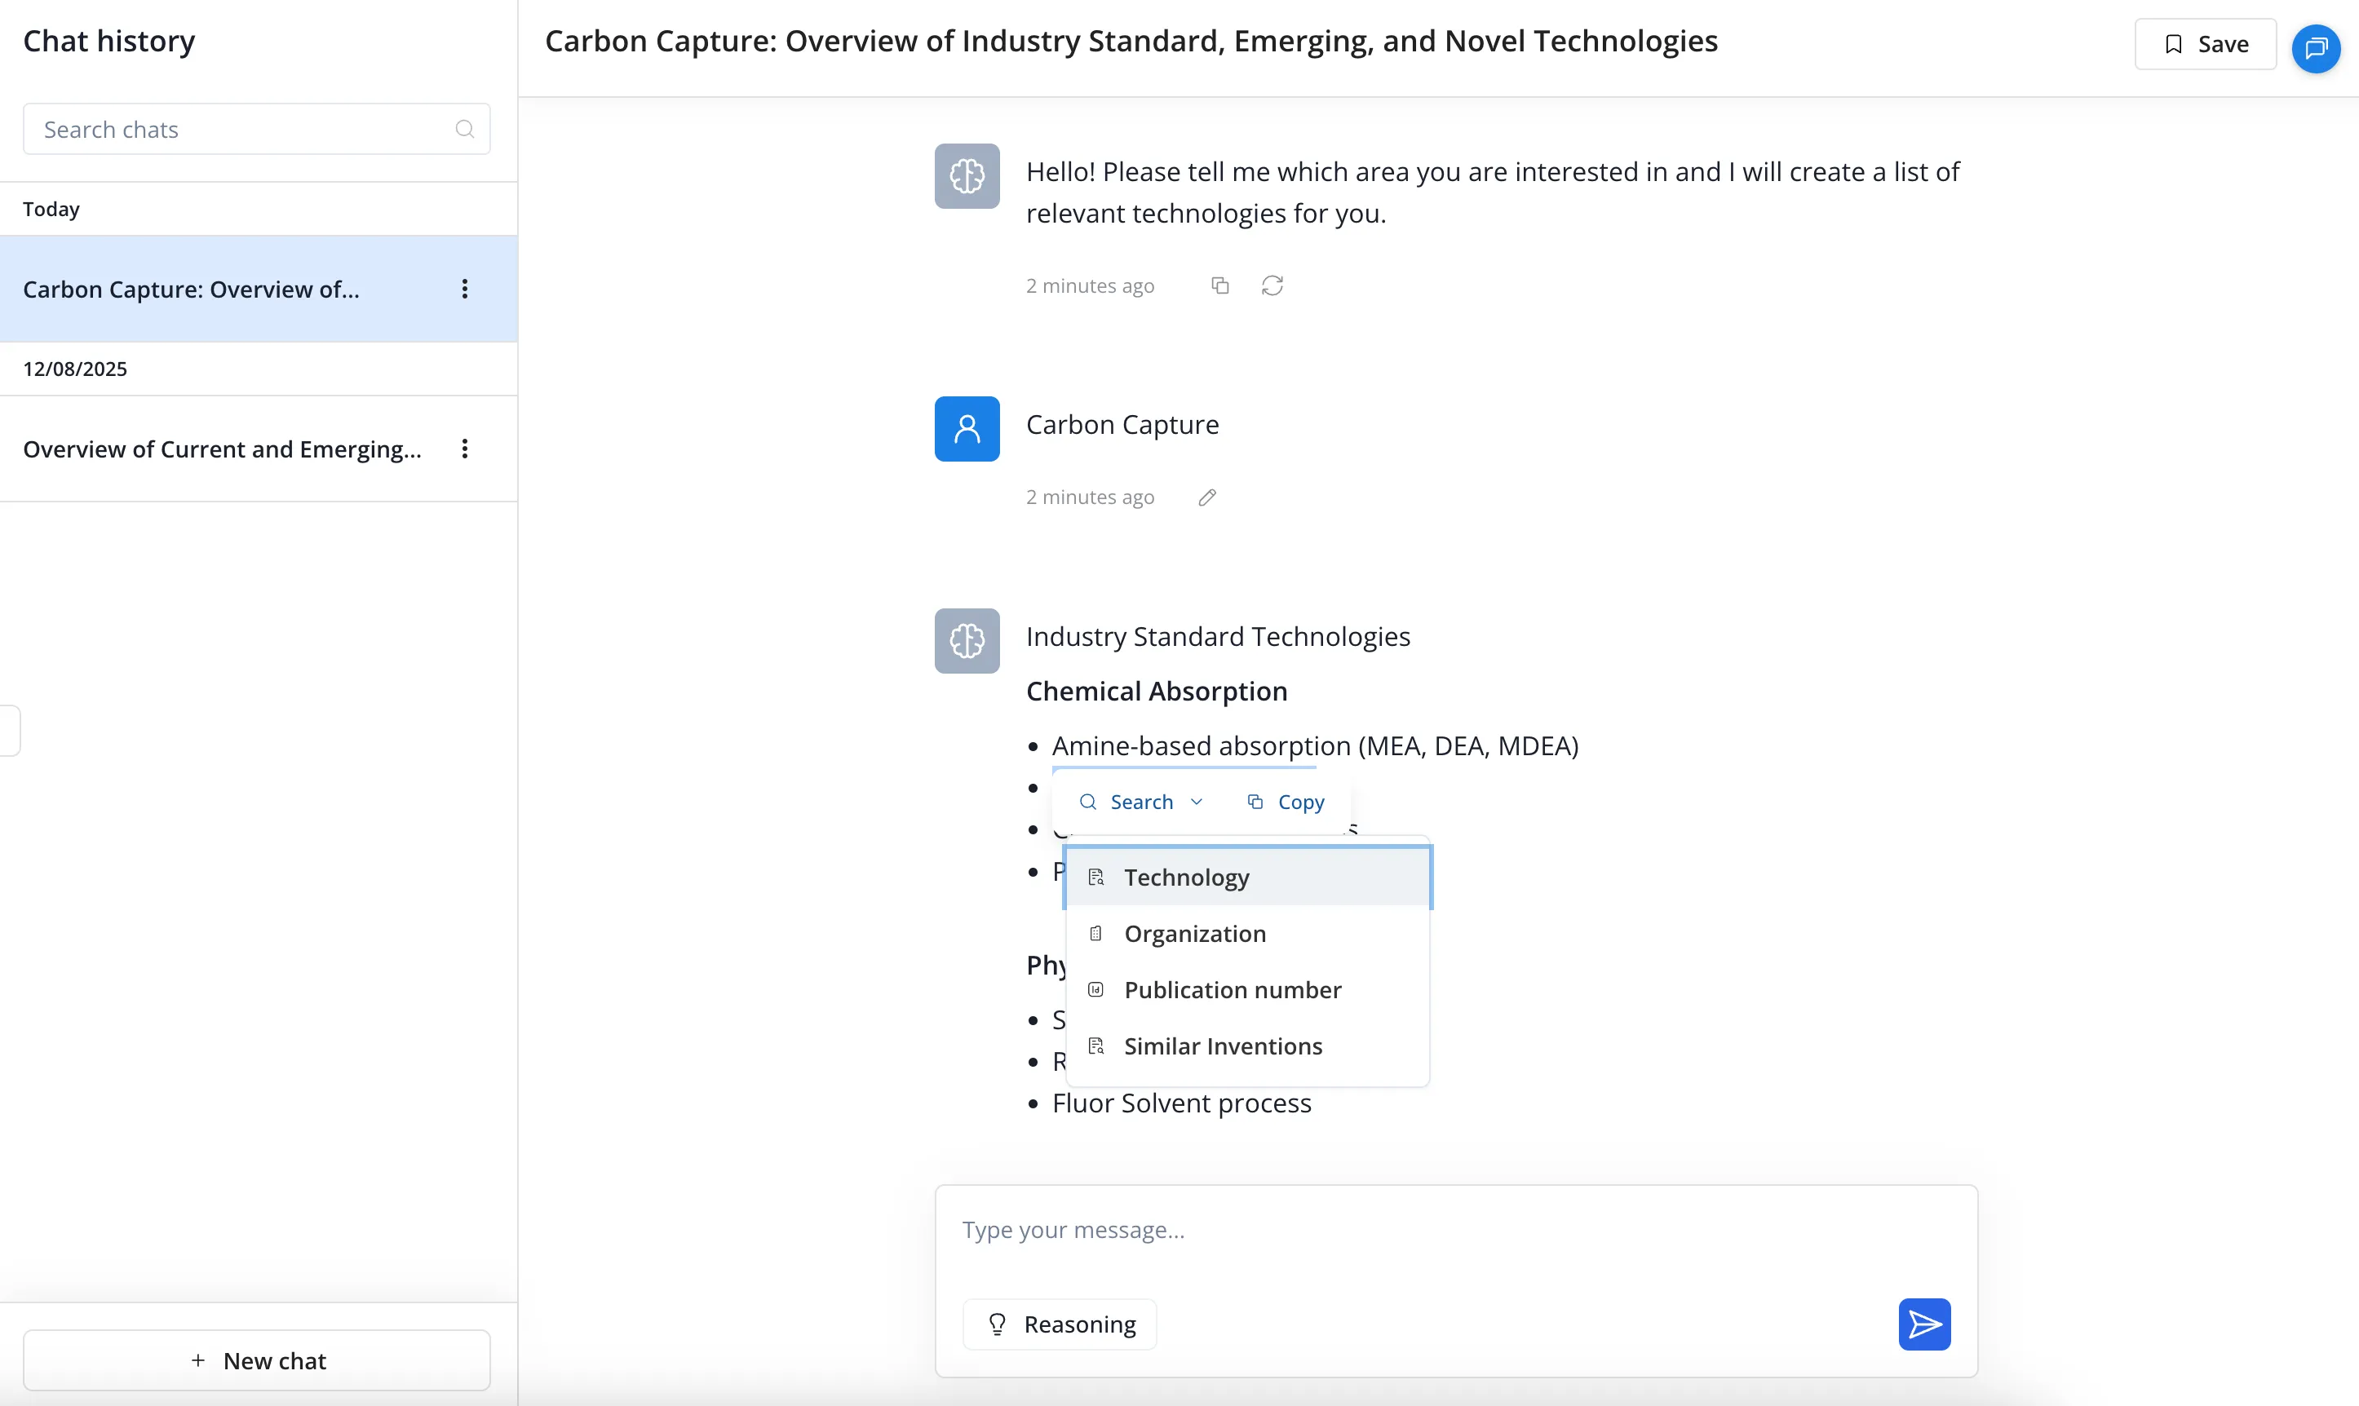
Task: Copy the Hello greeting message
Action: pos(1220,285)
